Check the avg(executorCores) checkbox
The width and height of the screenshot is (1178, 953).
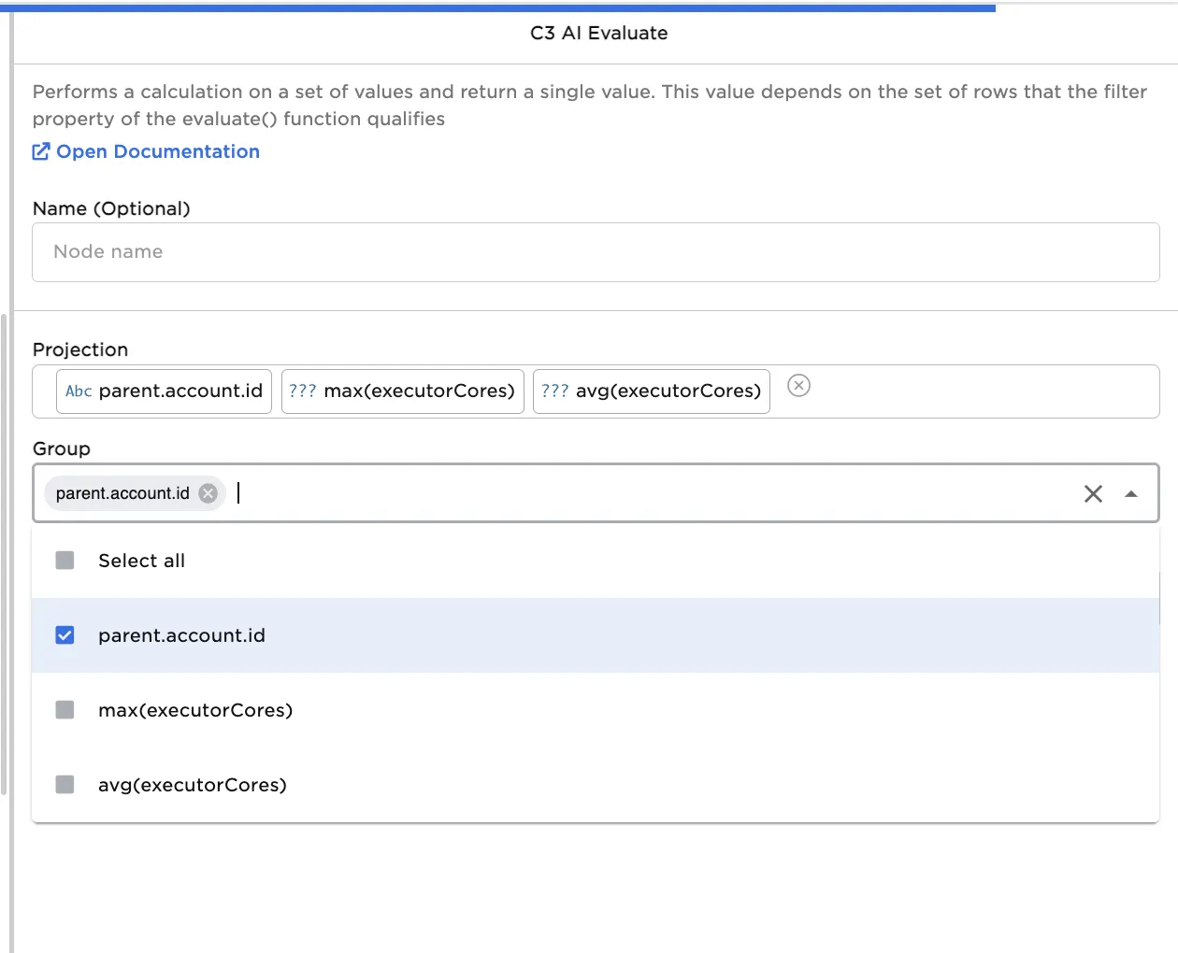click(65, 784)
